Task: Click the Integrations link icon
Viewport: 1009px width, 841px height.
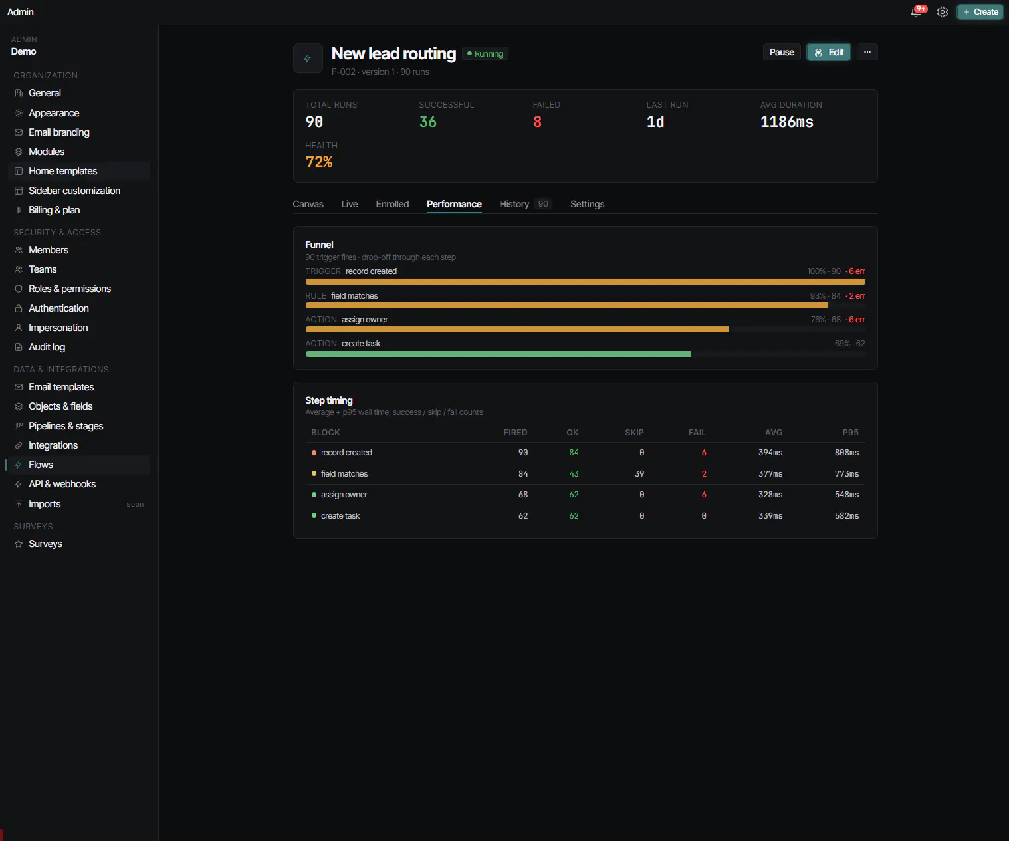Action: point(19,445)
